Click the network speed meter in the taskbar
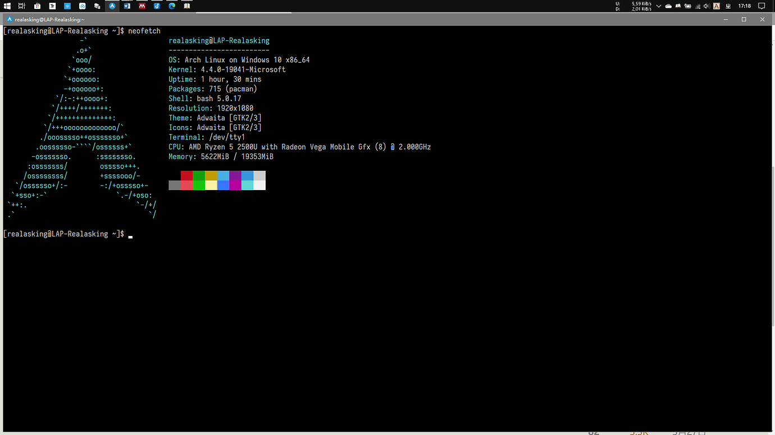 (633, 6)
